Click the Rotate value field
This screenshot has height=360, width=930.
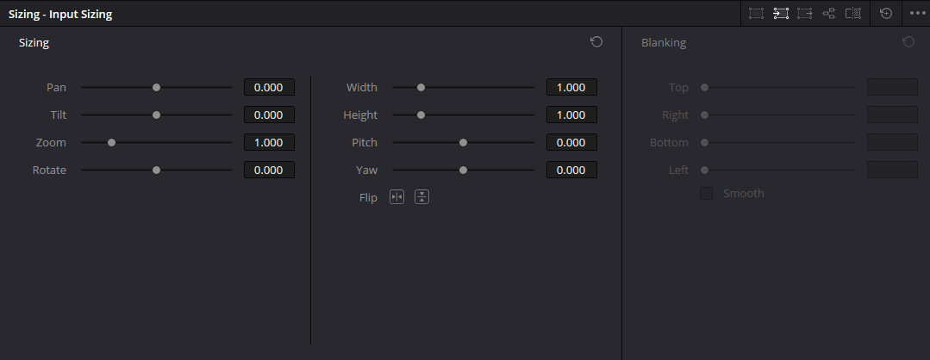(269, 171)
